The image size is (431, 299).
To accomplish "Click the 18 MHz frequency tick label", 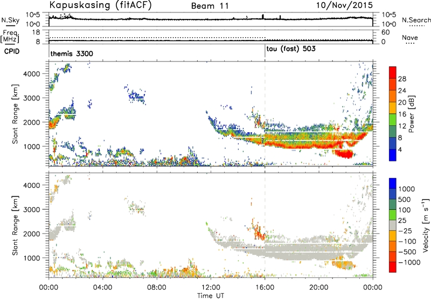I will point(36,32).
